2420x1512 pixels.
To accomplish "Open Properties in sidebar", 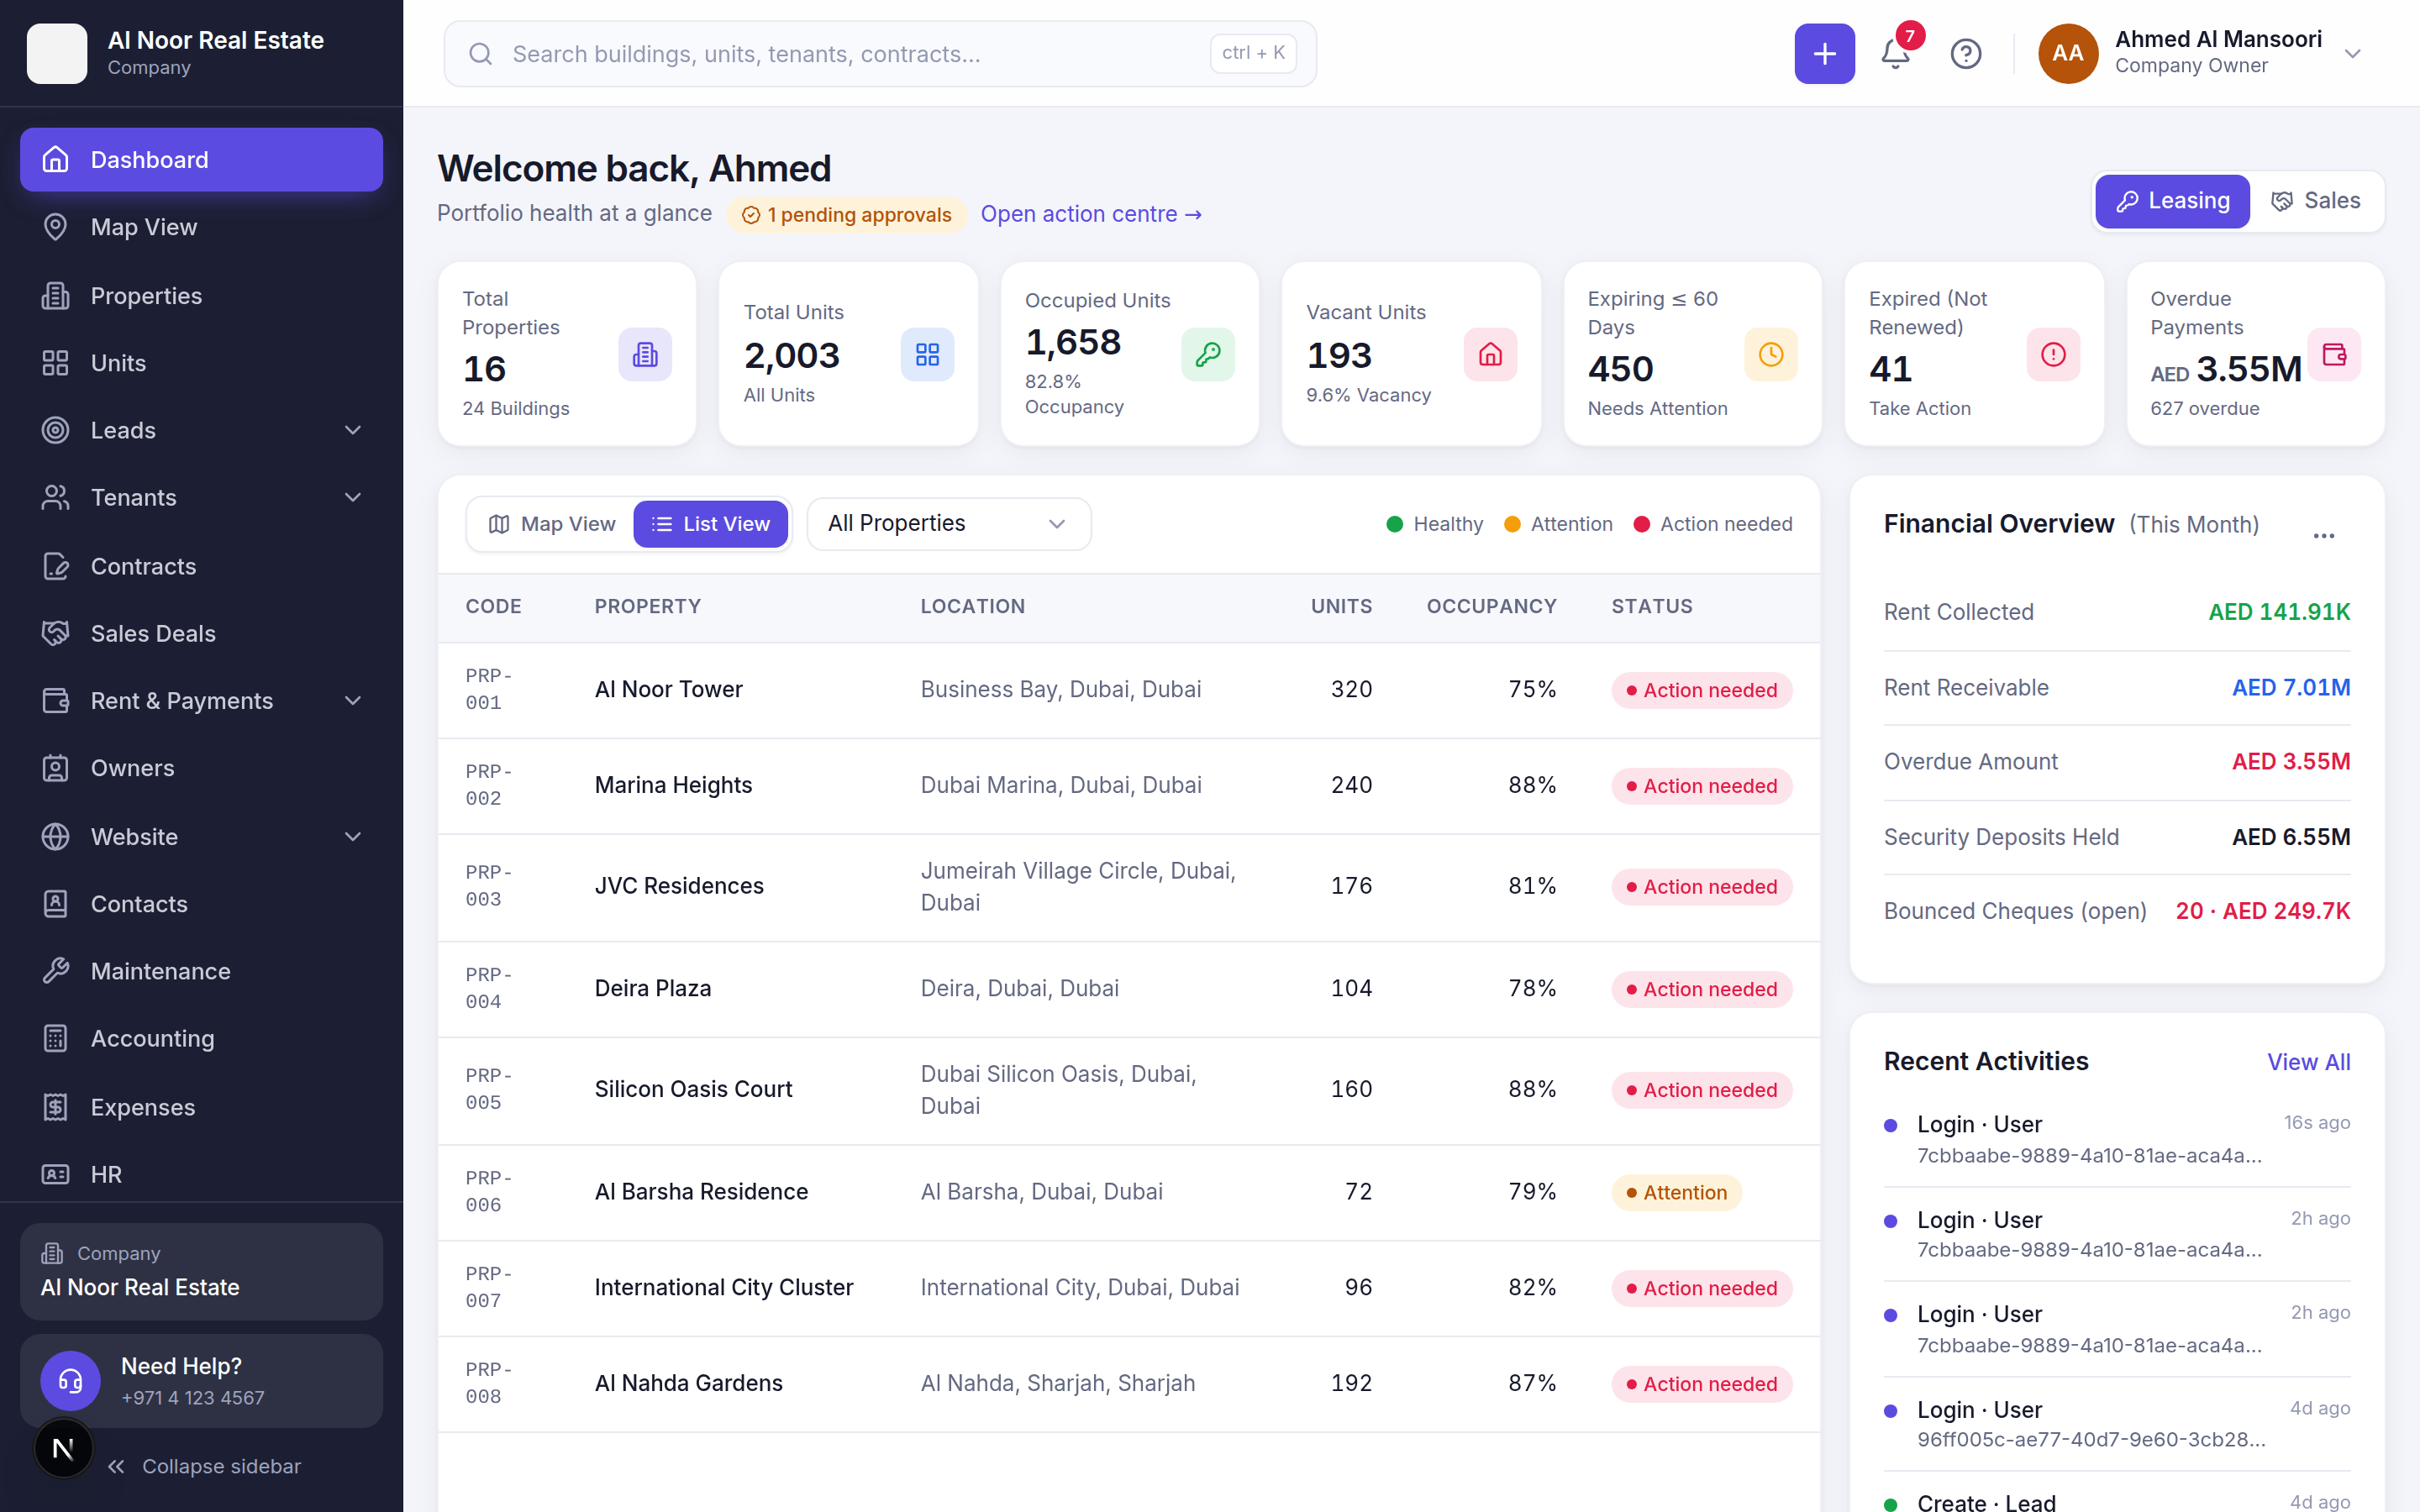I will [202, 296].
